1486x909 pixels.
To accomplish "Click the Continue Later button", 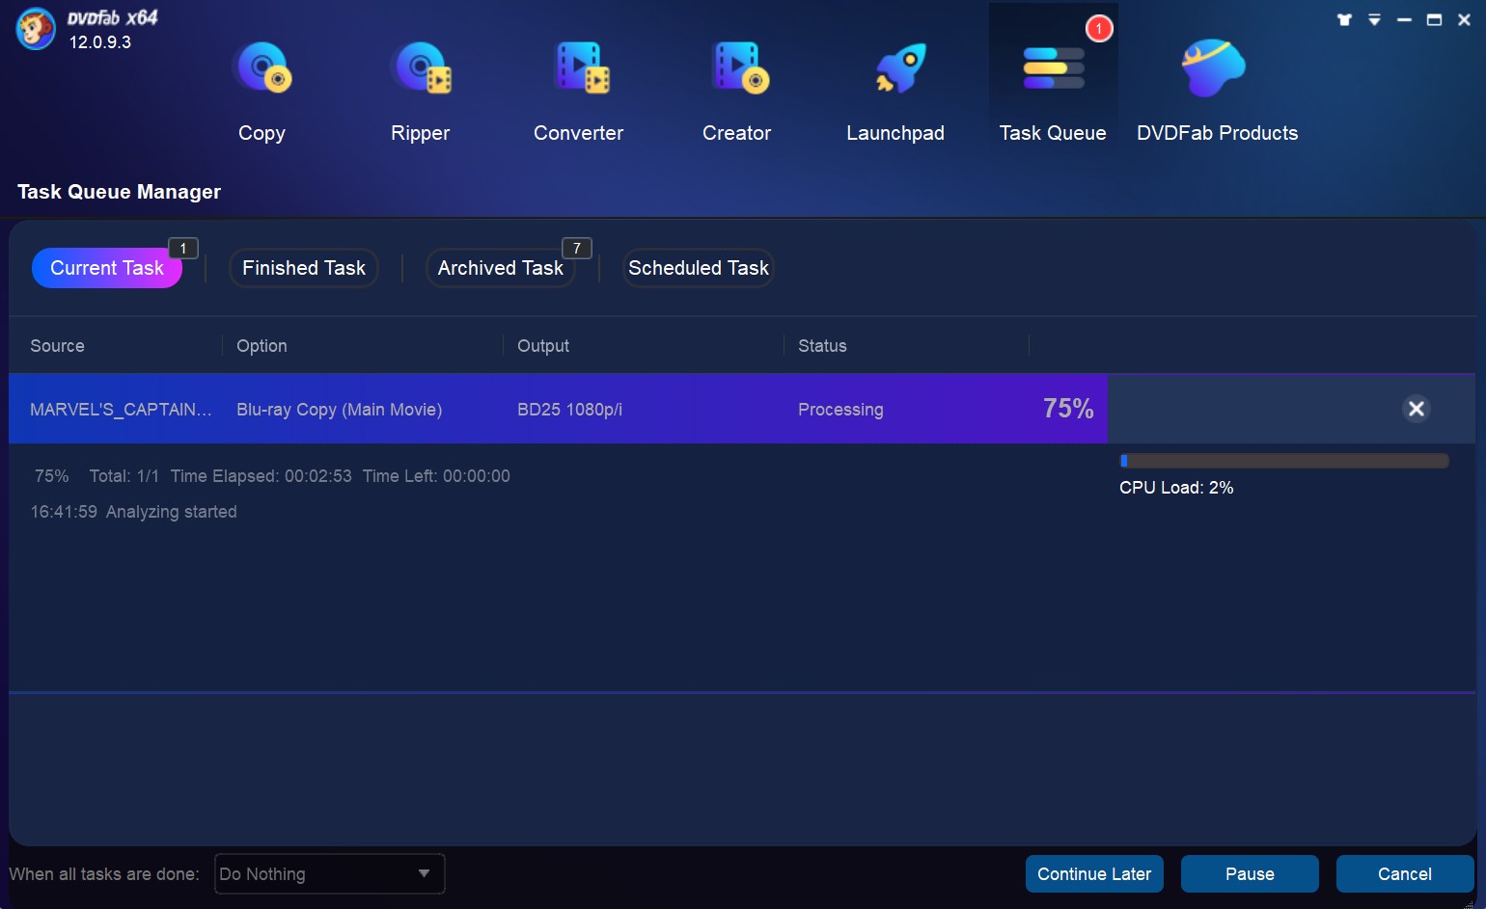I will pyautogui.click(x=1094, y=873).
